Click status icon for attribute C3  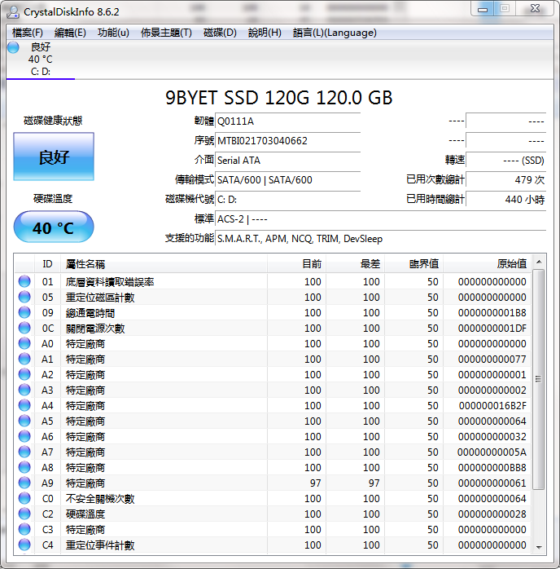point(24,529)
